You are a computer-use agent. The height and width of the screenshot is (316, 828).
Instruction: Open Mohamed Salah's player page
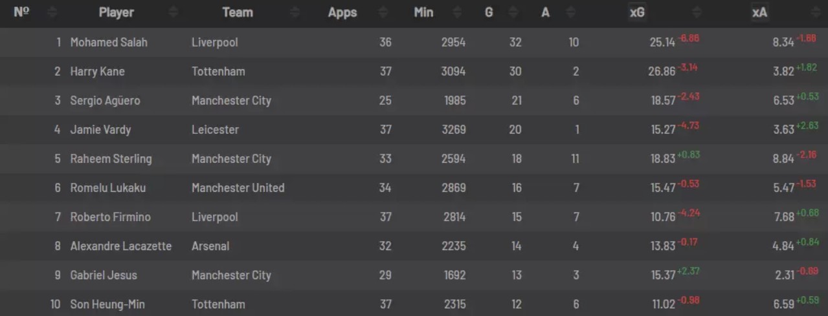coord(109,43)
